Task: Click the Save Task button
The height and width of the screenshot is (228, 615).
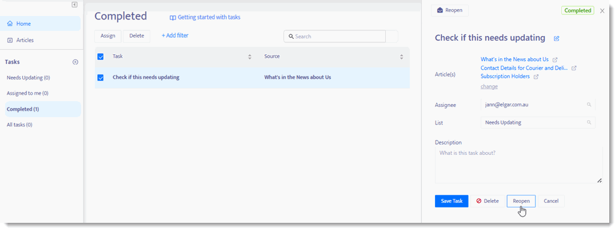Action: tap(452, 201)
